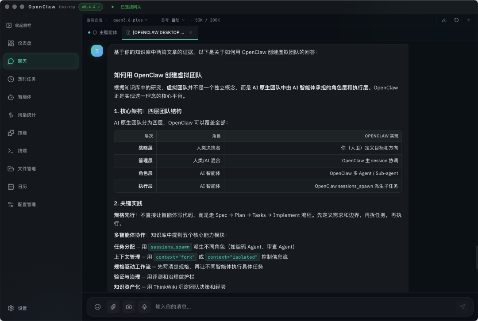The width and height of the screenshot is (478, 321).
Task: Click the download conversation icon
Action: (444, 20)
